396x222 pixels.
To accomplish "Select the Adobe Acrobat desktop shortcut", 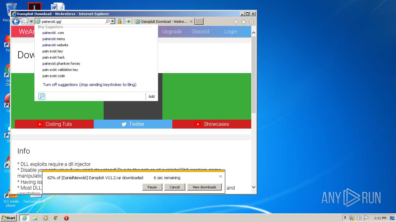I will pos(34,7).
